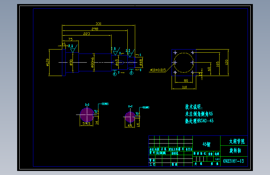Select the 分区 column header
The height and width of the screenshot is (175, 270).
(x=163, y=149)
